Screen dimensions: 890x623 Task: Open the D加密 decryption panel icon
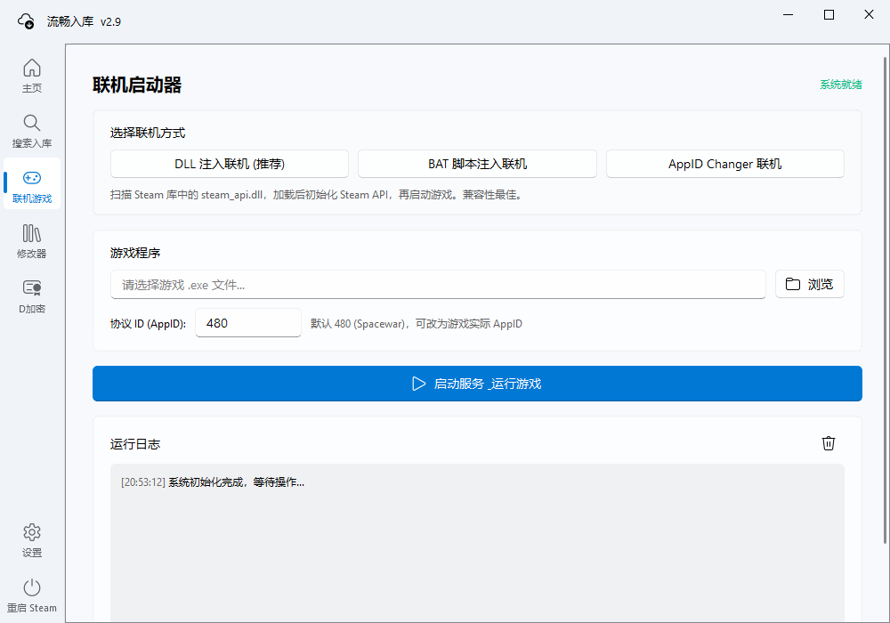pyautogui.click(x=31, y=287)
